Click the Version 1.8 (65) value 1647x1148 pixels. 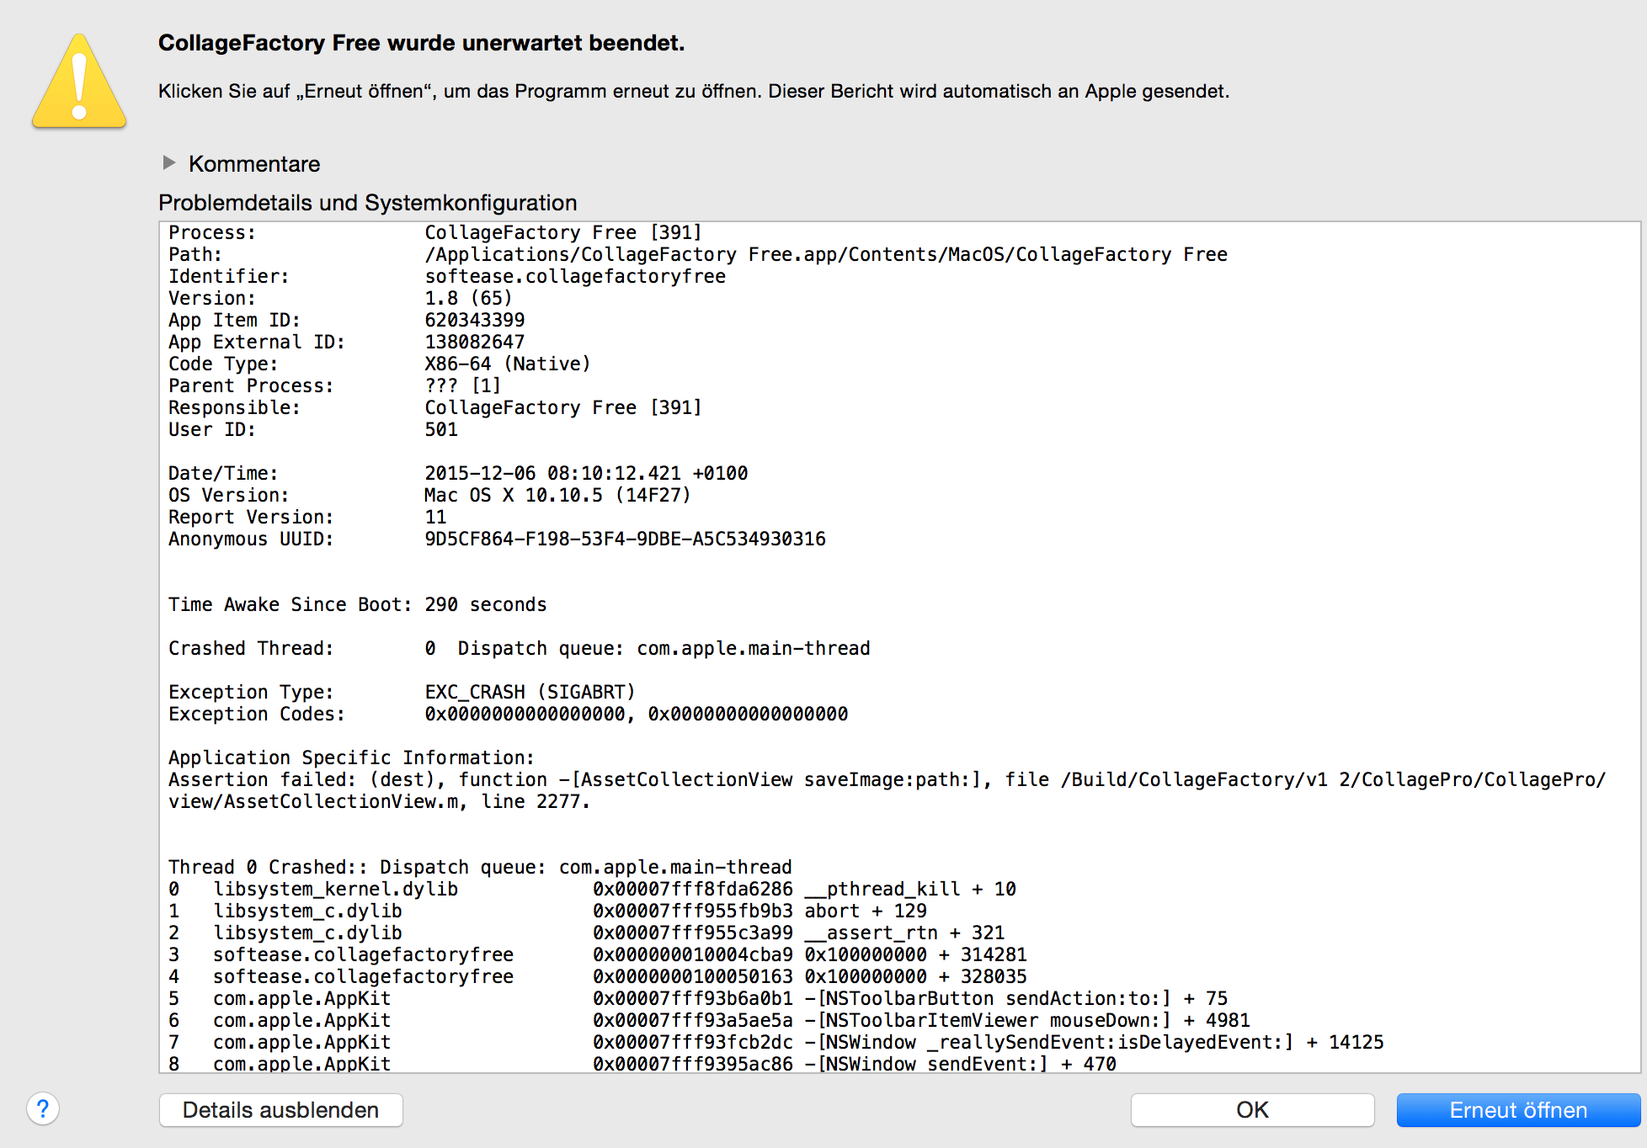pos(468,298)
